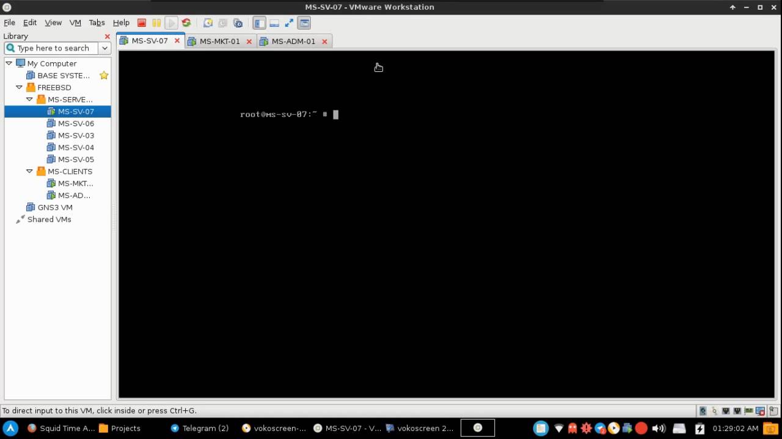Click the library search field

tap(52, 48)
